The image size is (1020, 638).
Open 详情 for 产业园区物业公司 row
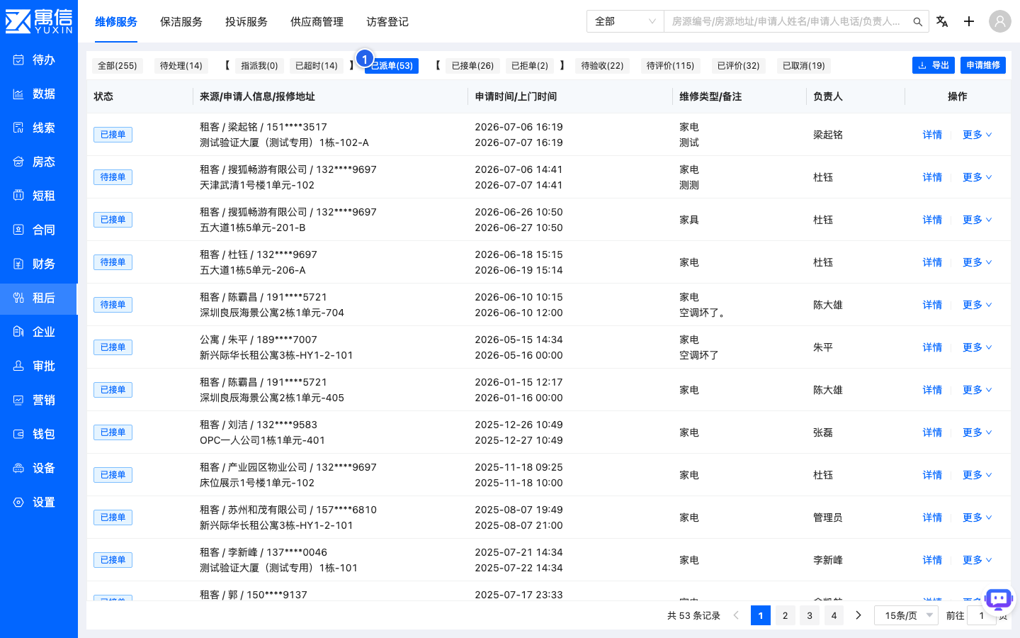[932, 475]
